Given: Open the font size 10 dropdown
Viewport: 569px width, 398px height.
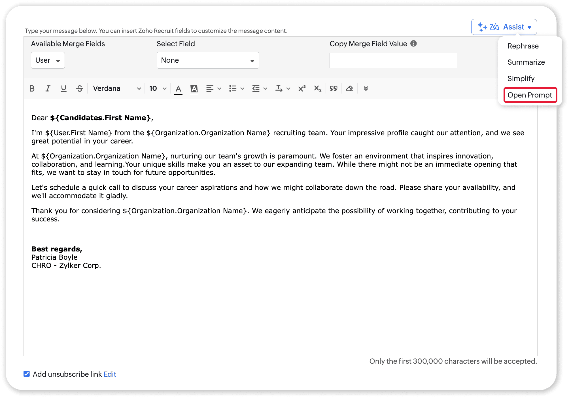Looking at the screenshot, I should 158,88.
